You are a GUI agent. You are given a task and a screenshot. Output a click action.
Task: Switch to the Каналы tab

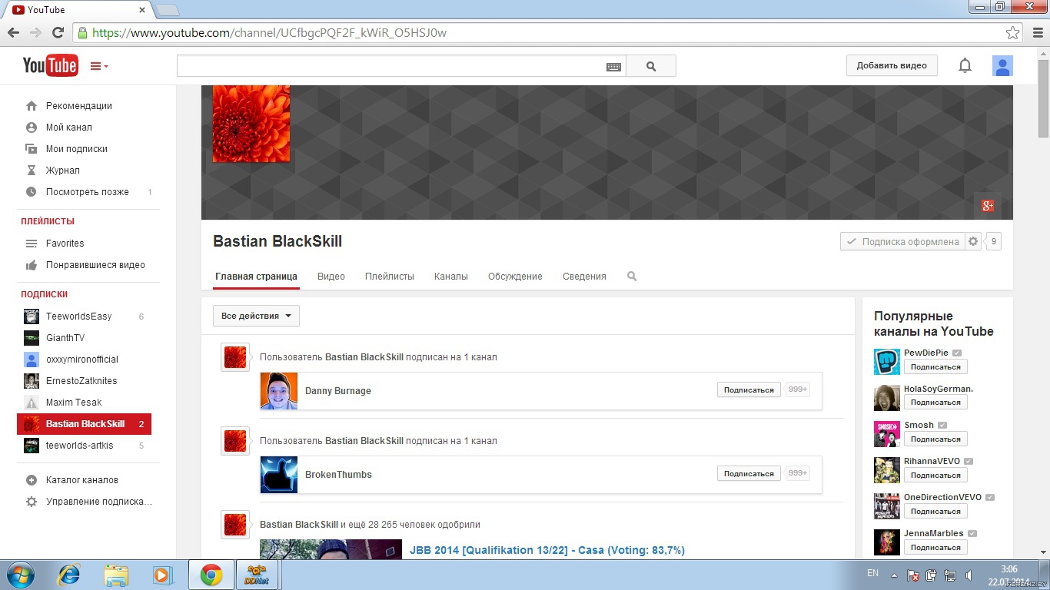[451, 277]
